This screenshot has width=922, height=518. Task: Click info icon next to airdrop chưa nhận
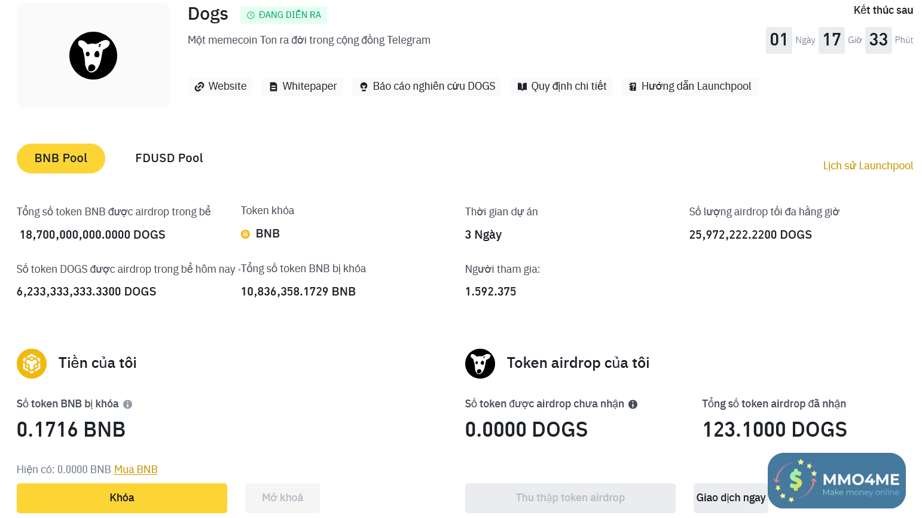tap(633, 404)
